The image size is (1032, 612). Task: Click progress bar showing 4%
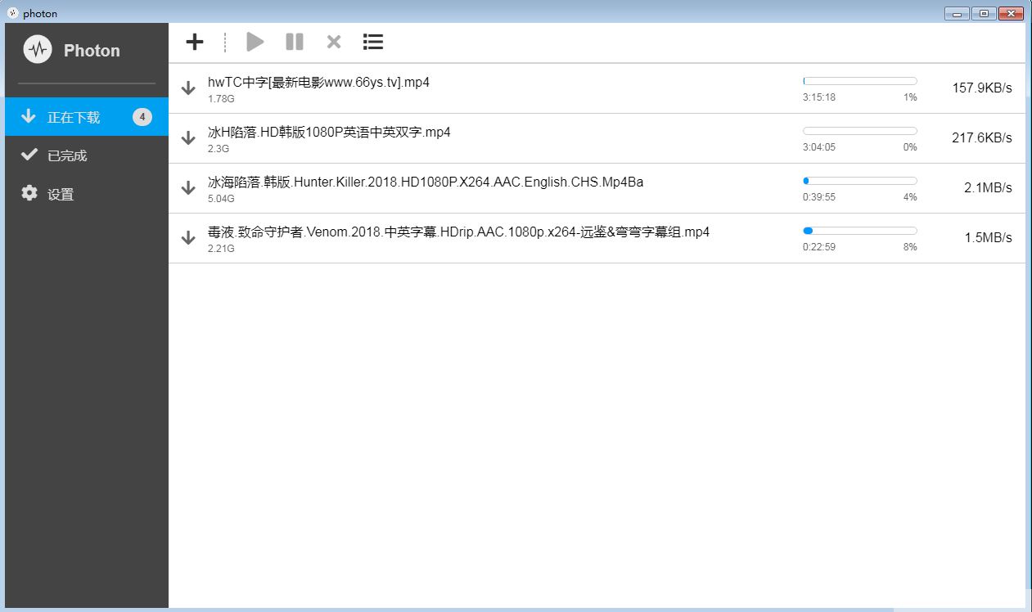860,181
